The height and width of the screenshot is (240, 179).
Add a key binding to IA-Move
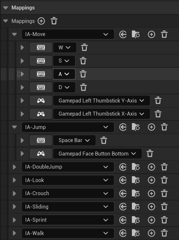click(152, 34)
